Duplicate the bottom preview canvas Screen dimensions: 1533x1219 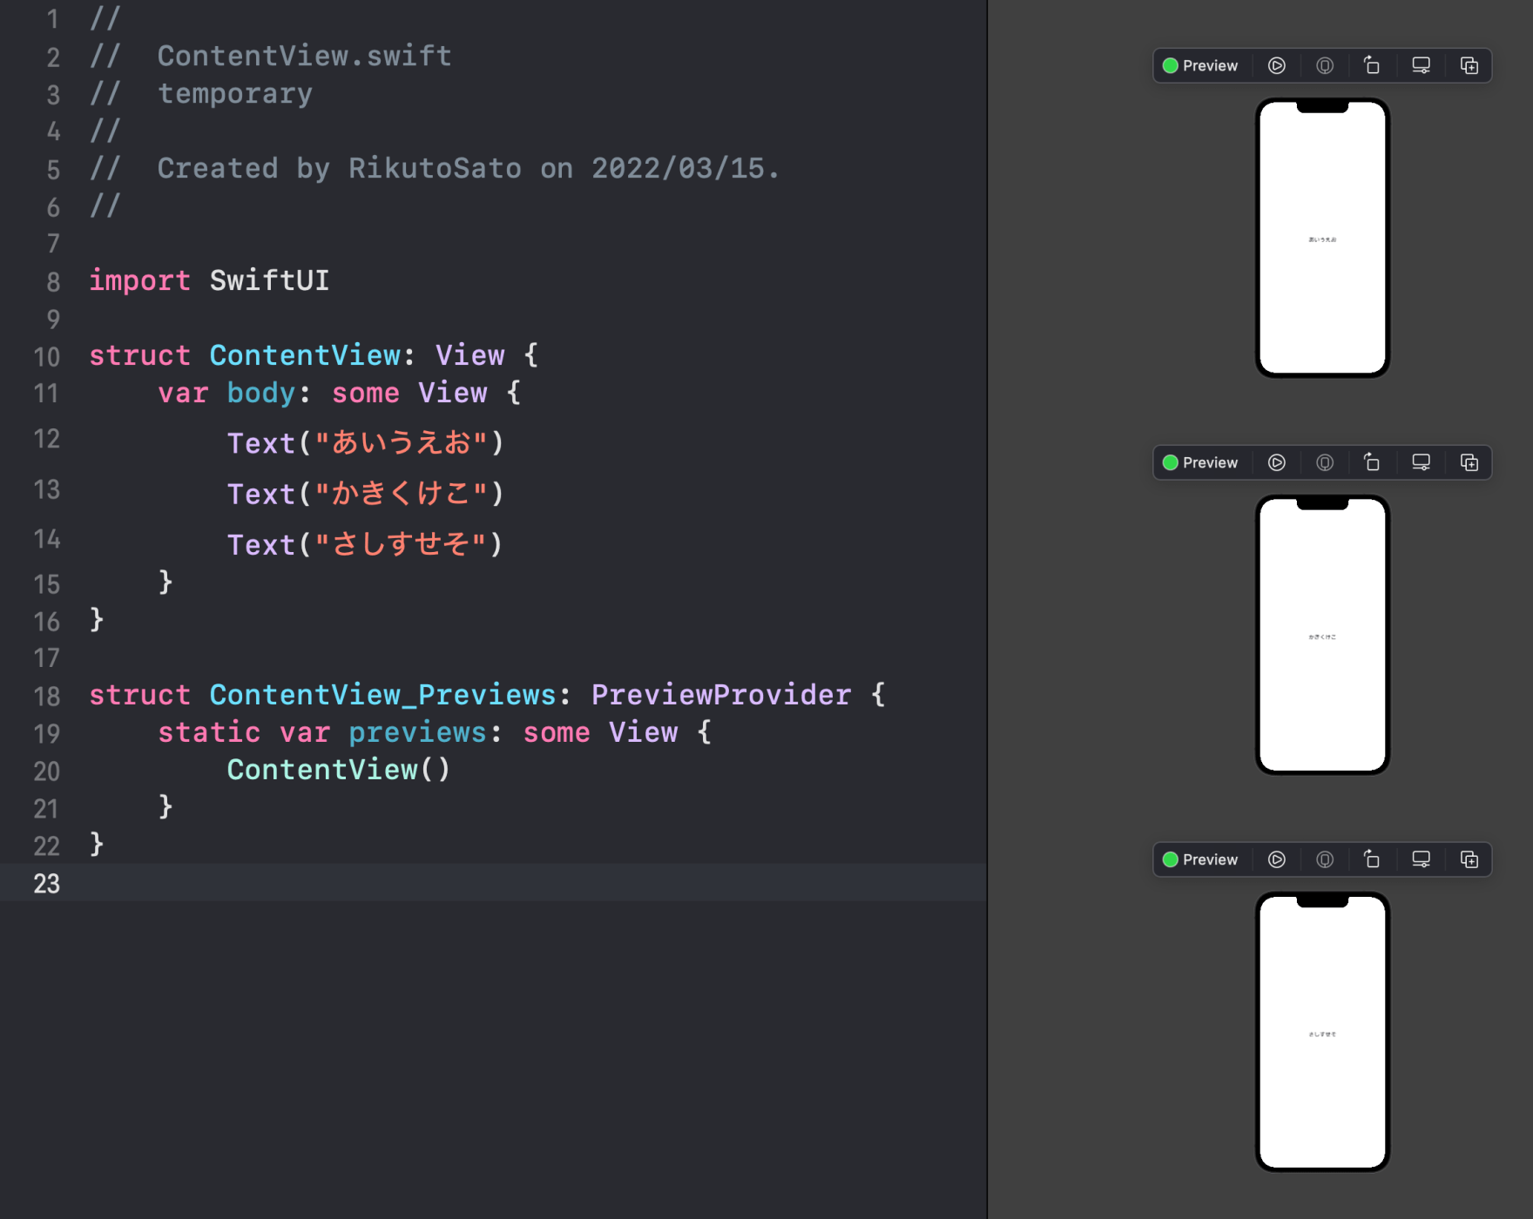(1469, 859)
